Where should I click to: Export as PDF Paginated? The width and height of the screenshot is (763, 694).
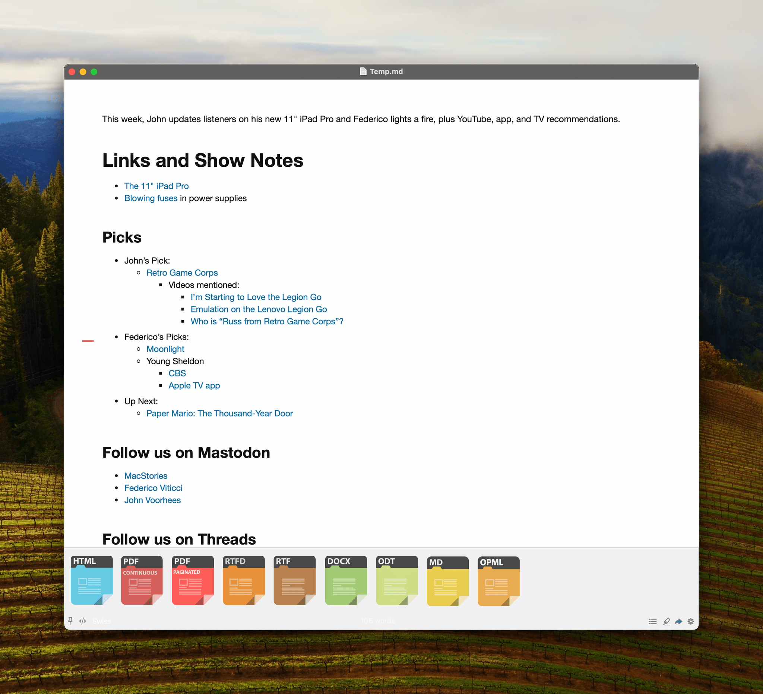pos(193,580)
